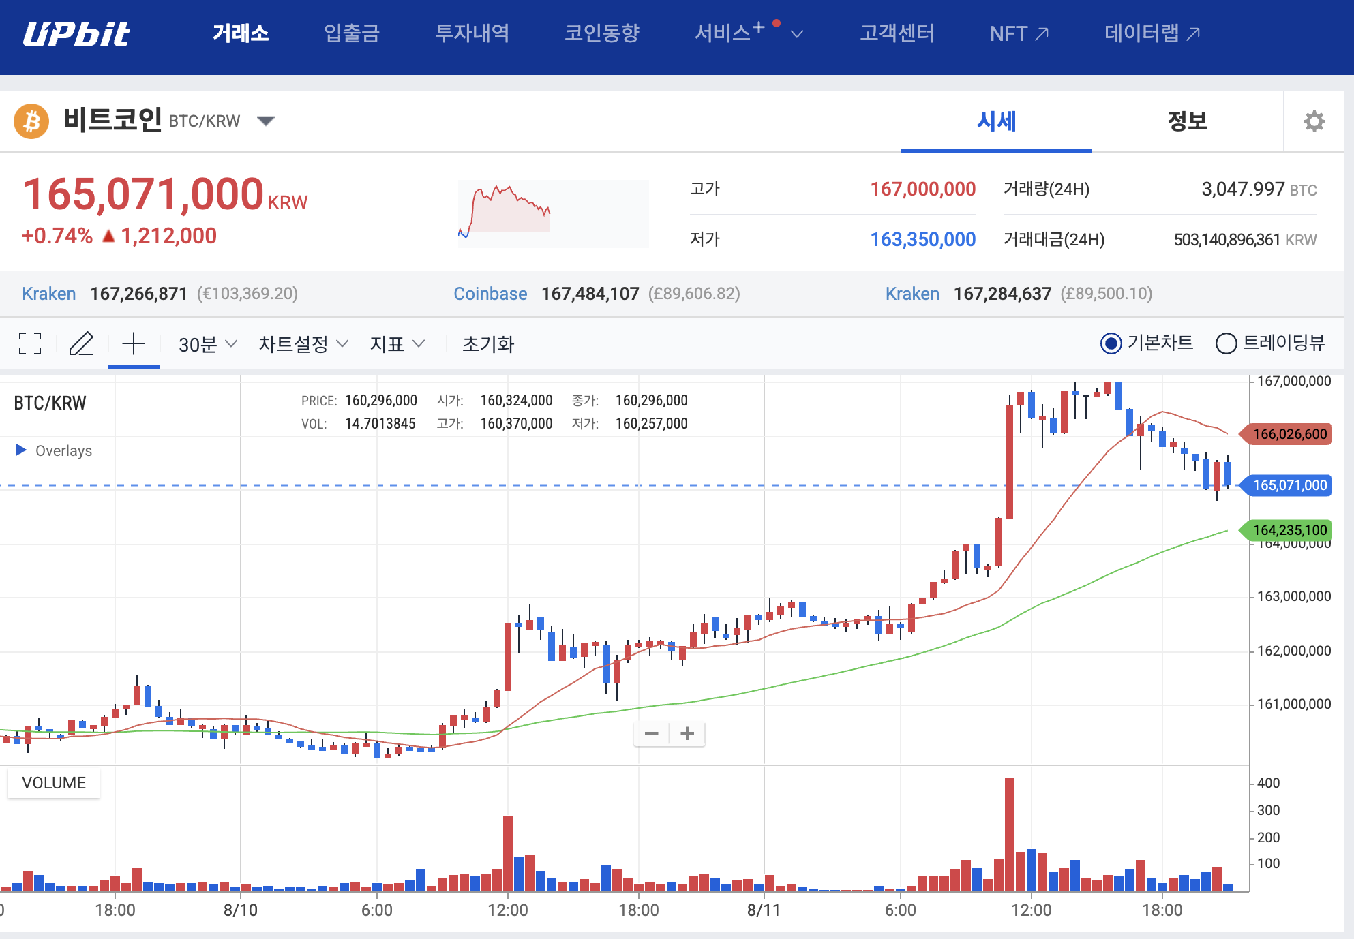
Task: Open the BTC/KRW market selector arrow
Action: pos(266,121)
